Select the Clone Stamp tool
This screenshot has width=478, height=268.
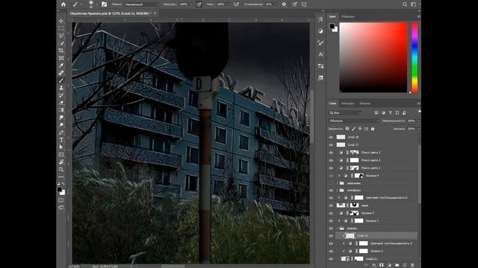61,88
